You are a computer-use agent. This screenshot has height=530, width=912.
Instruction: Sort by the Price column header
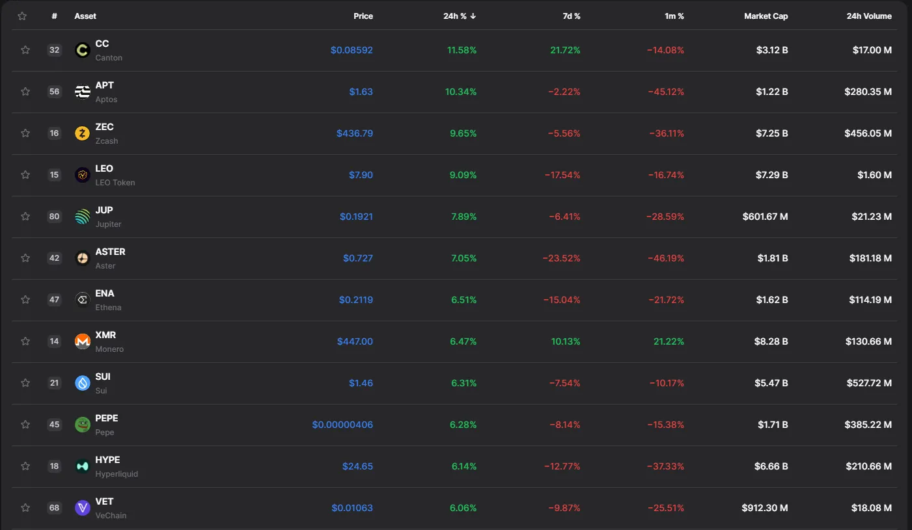click(x=363, y=16)
